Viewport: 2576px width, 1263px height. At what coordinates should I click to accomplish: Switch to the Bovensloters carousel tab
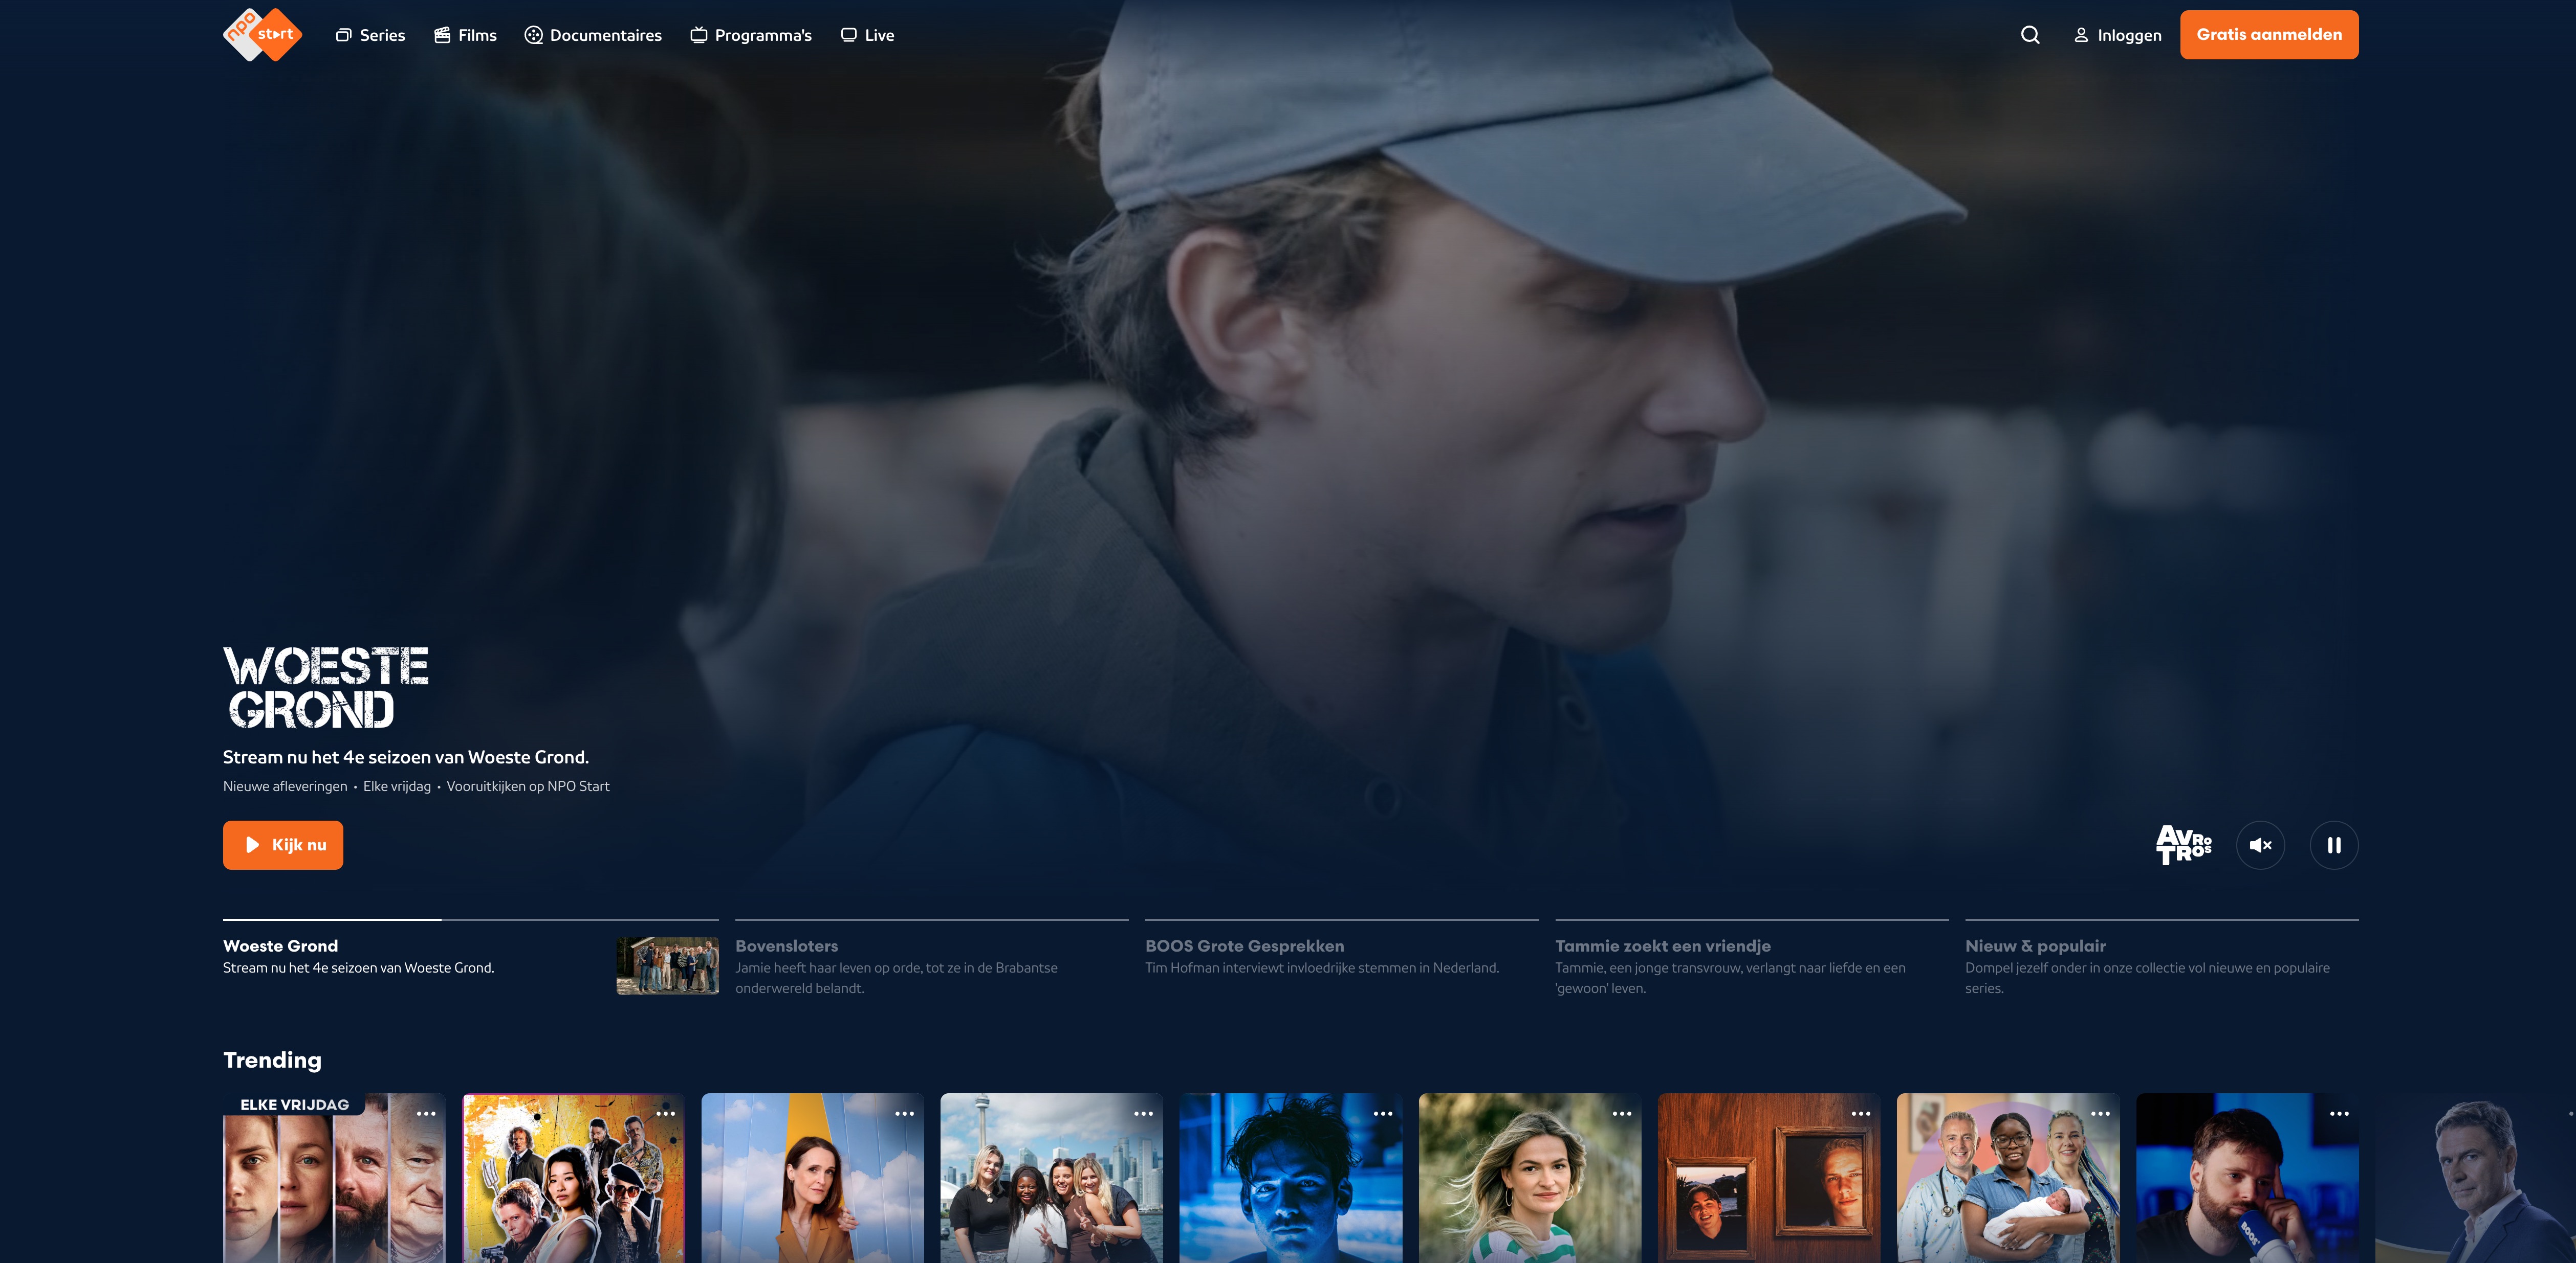coord(932,957)
